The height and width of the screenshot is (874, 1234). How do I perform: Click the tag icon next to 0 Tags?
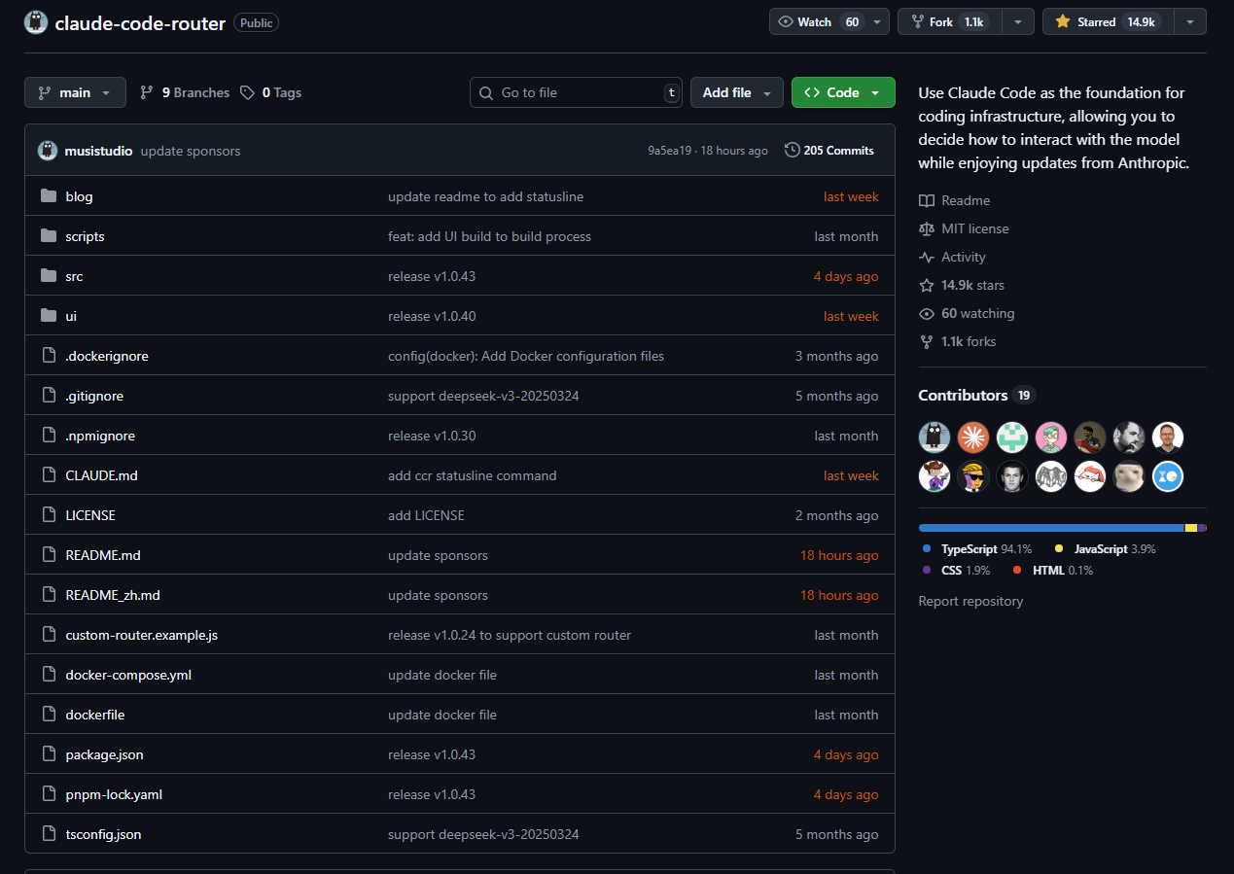pos(248,92)
